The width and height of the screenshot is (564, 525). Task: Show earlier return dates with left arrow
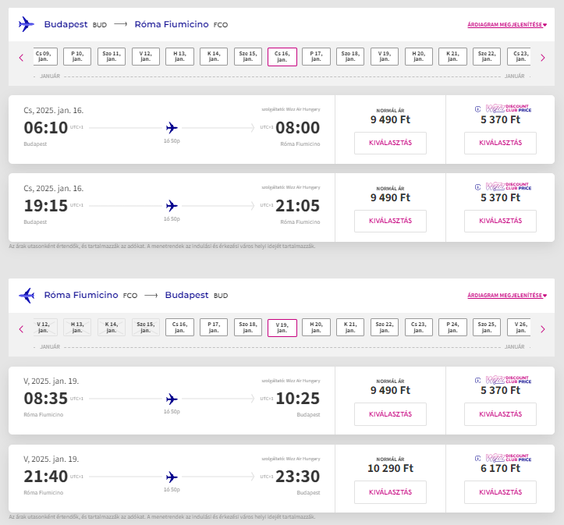click(21, 328)
